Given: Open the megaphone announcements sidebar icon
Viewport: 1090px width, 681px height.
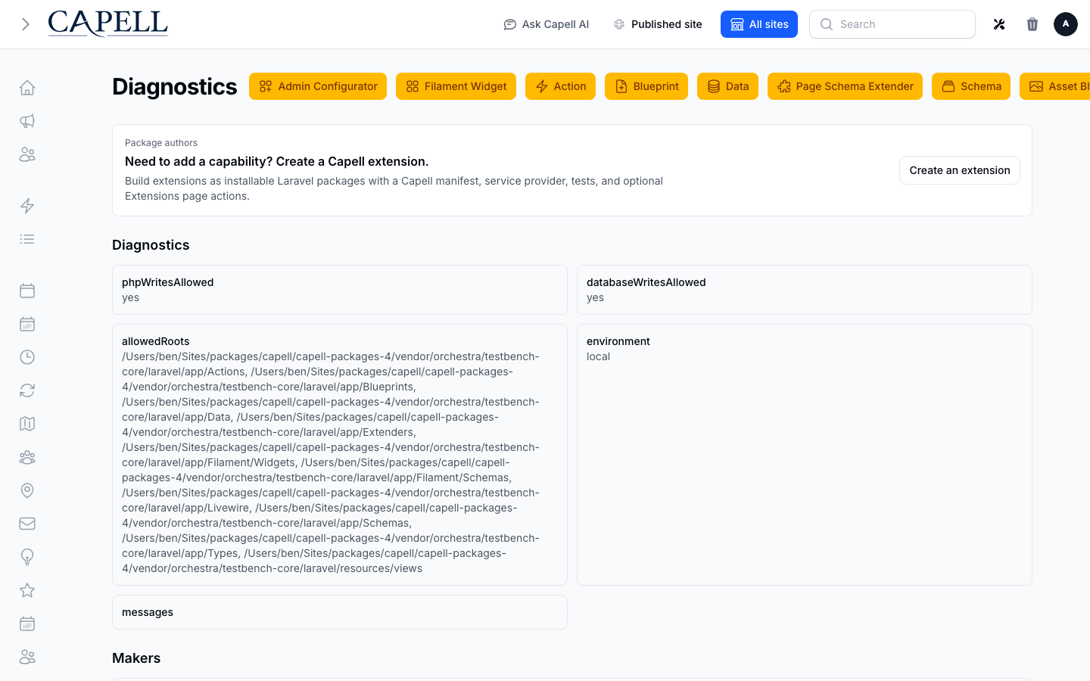Looking at the screenshot, I should [x=27, y=121].
